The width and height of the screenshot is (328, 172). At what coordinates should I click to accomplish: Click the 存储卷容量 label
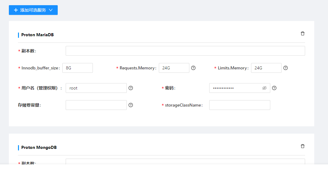point(29,105)
